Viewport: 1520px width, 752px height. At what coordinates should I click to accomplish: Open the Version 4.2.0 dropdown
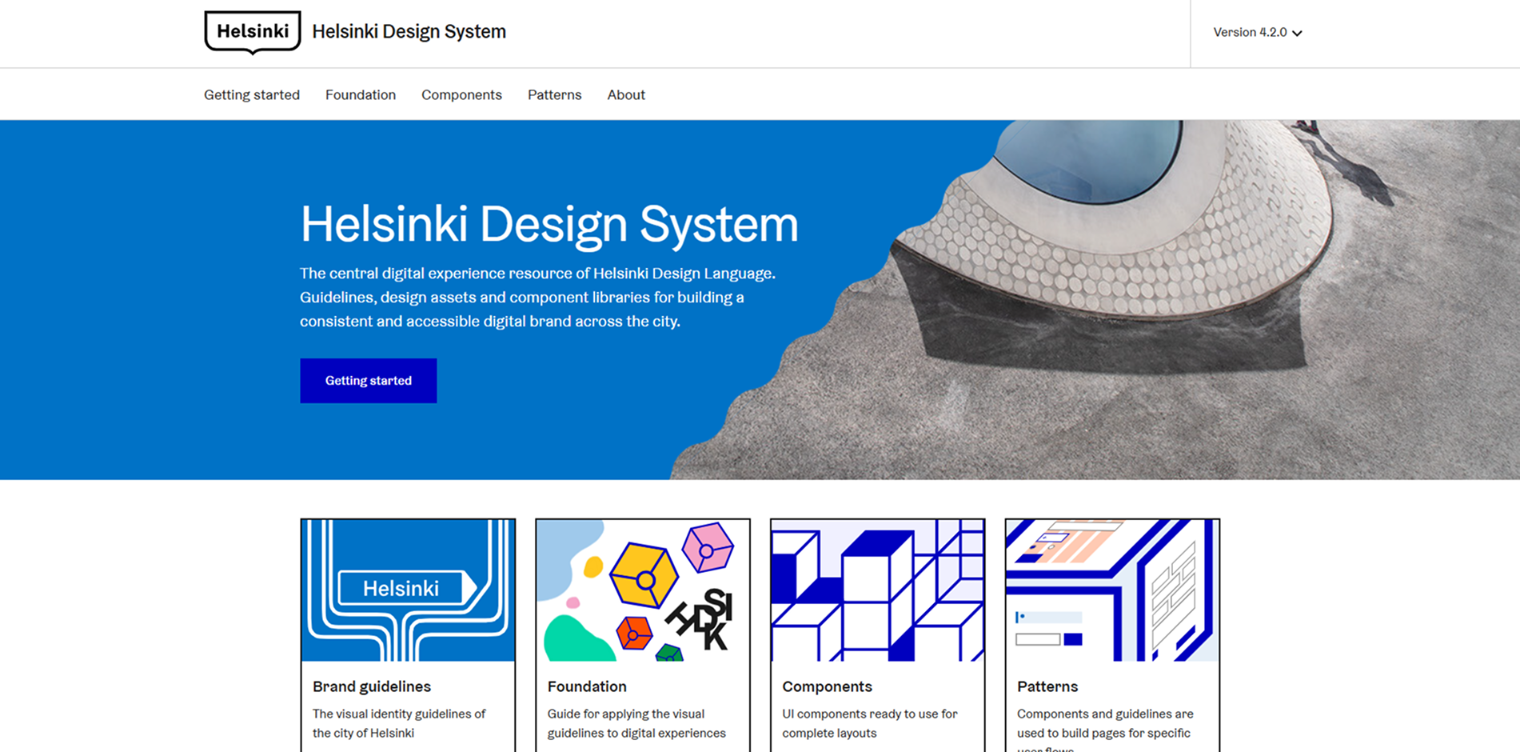tap(1258, 33)
